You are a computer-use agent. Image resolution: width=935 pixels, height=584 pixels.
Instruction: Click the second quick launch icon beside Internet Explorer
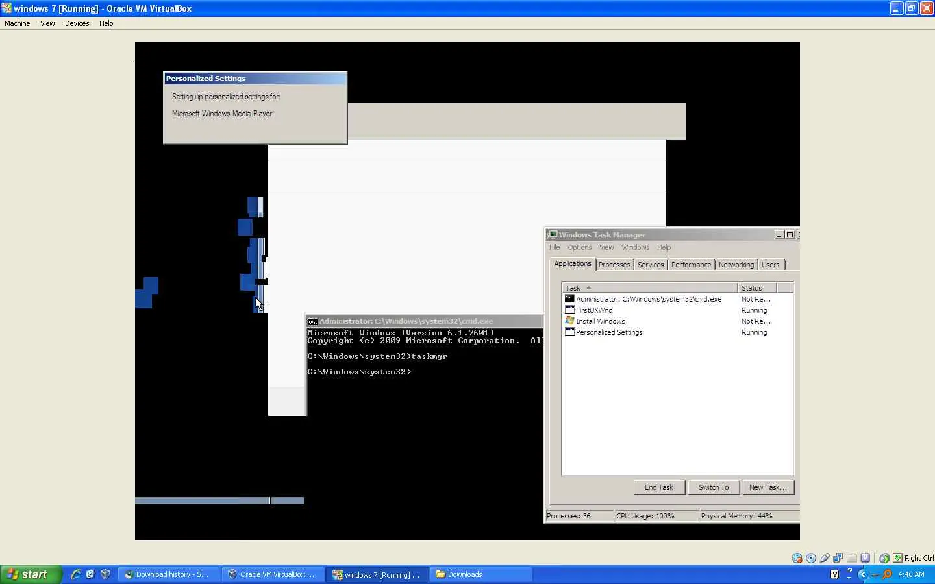(90, 574)
